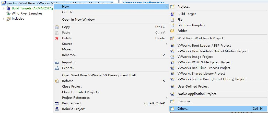Click the User-Defined Project icon

pyautogui.click(x=172, y=87)
